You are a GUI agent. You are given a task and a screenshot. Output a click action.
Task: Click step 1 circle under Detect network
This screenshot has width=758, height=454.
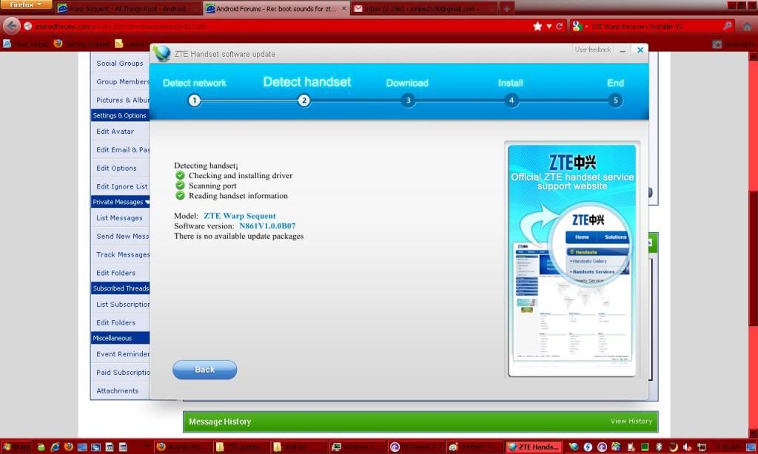click(x=194, y=101)
